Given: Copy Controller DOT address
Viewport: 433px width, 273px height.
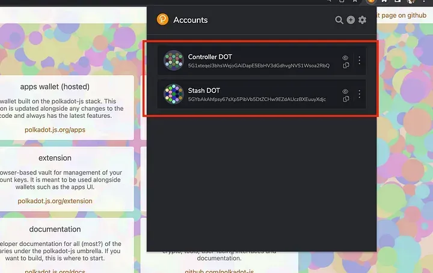Looking at the screenshot, I should (x=346, y=66).
